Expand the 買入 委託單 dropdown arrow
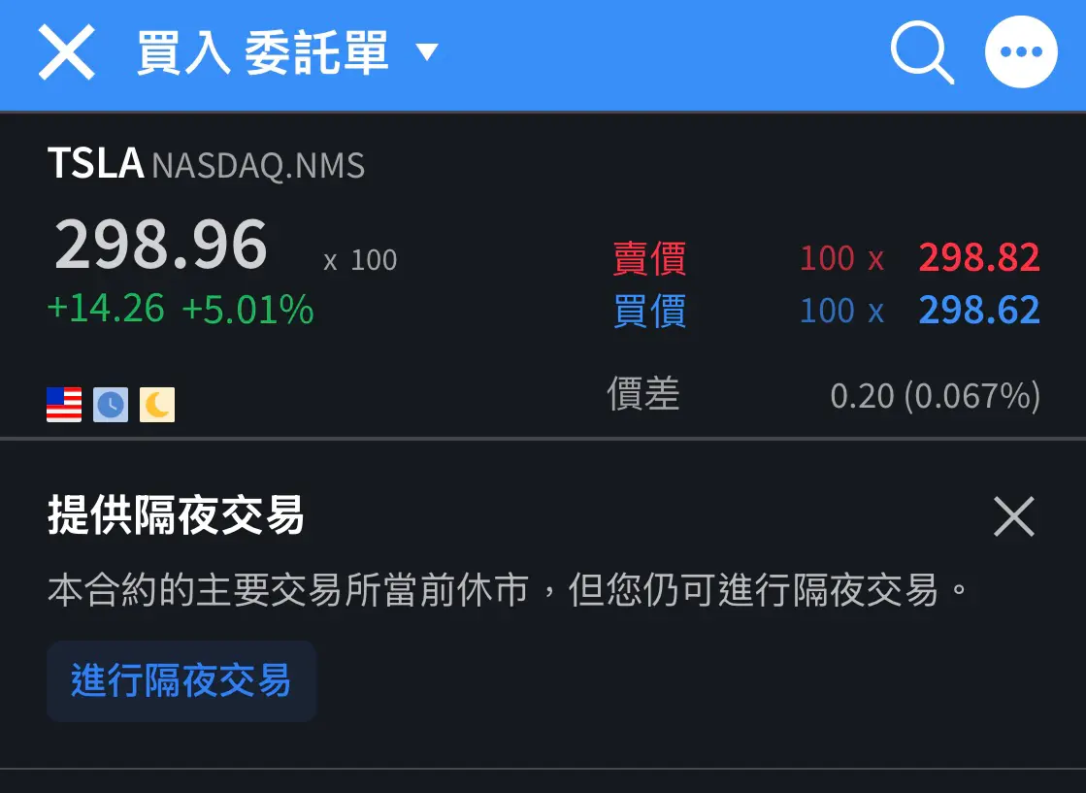The height and width of the screenshot is (793, 1086). pyautogui.click(x=427, y=52)
